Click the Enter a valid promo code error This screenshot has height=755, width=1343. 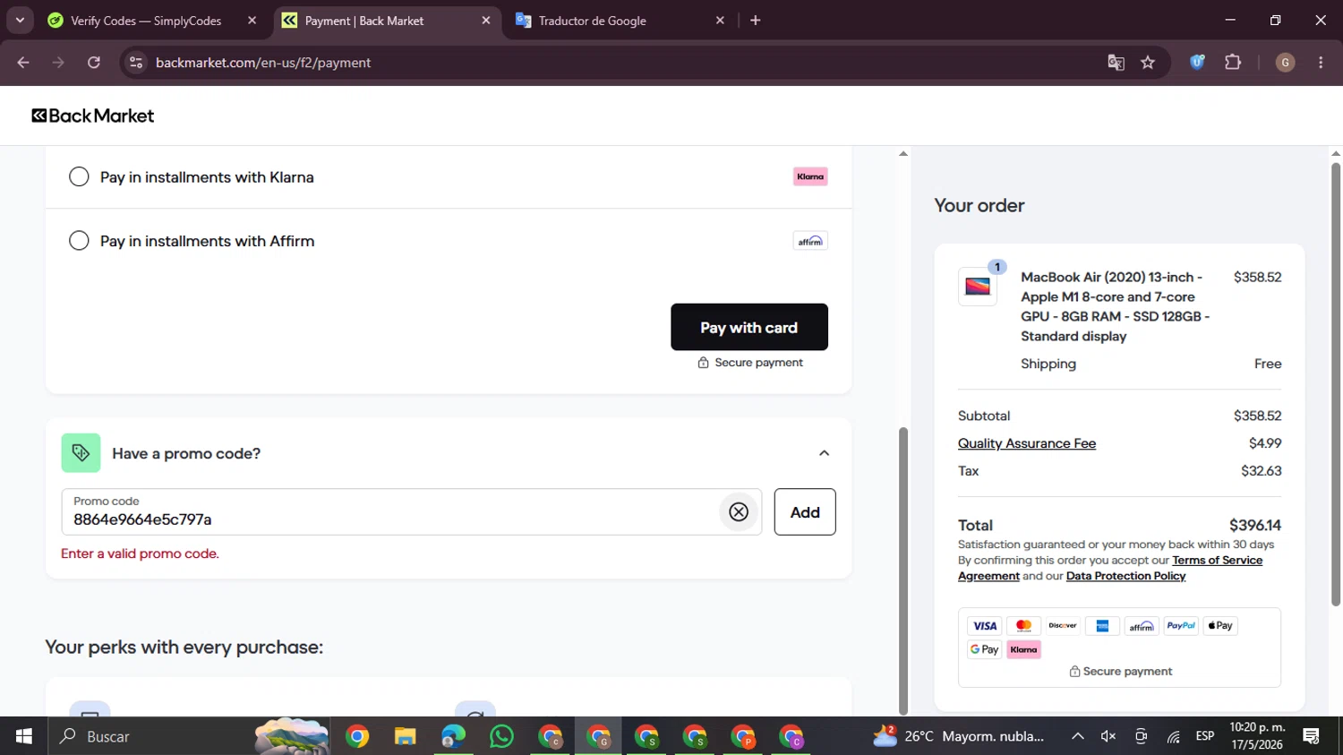[140, 553]
